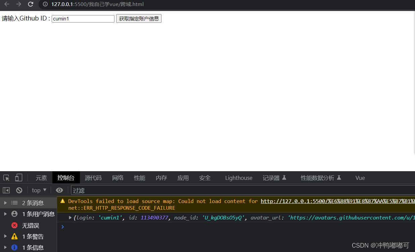Select the 无错误 filter row
The image size is (415, 252).
pyautogui.click(x=29, y=225)
